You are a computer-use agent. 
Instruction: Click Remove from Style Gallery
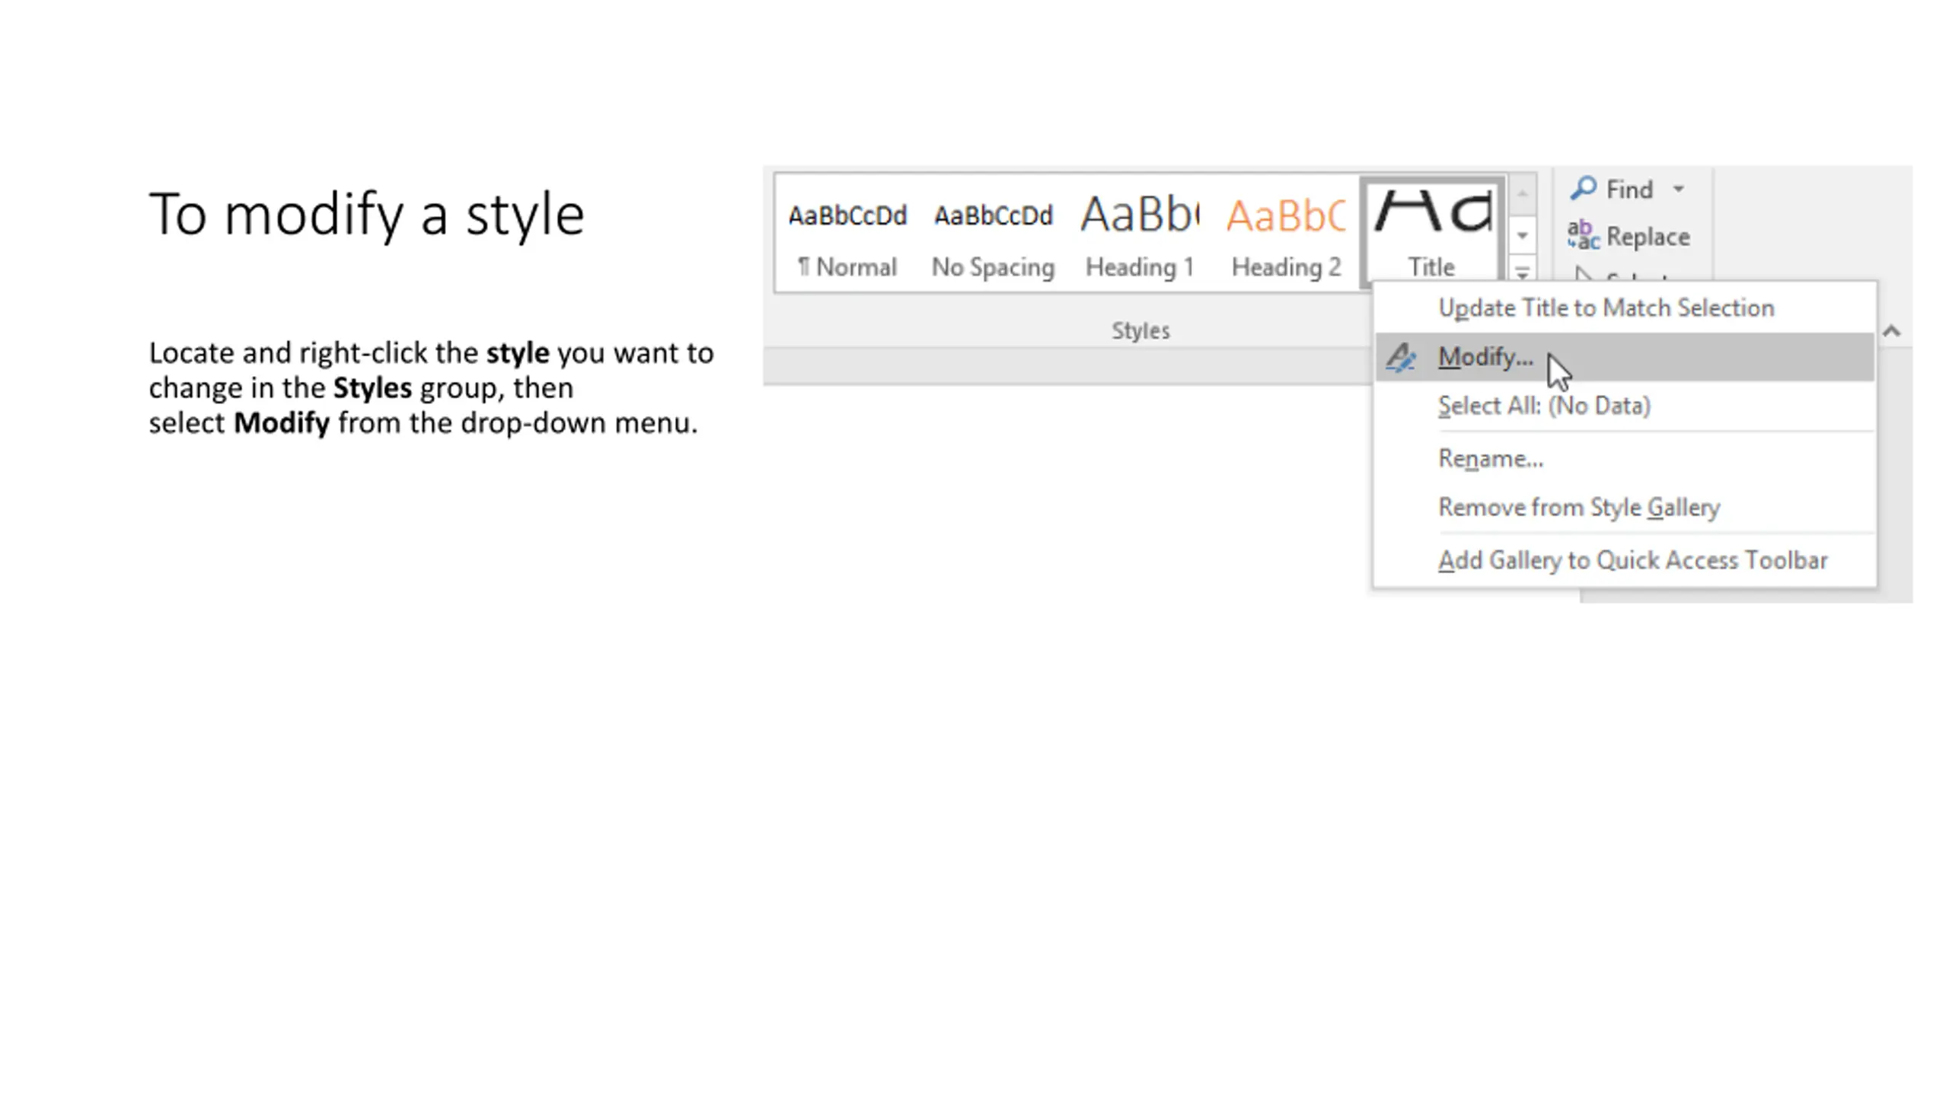[x=1578, y=508]
